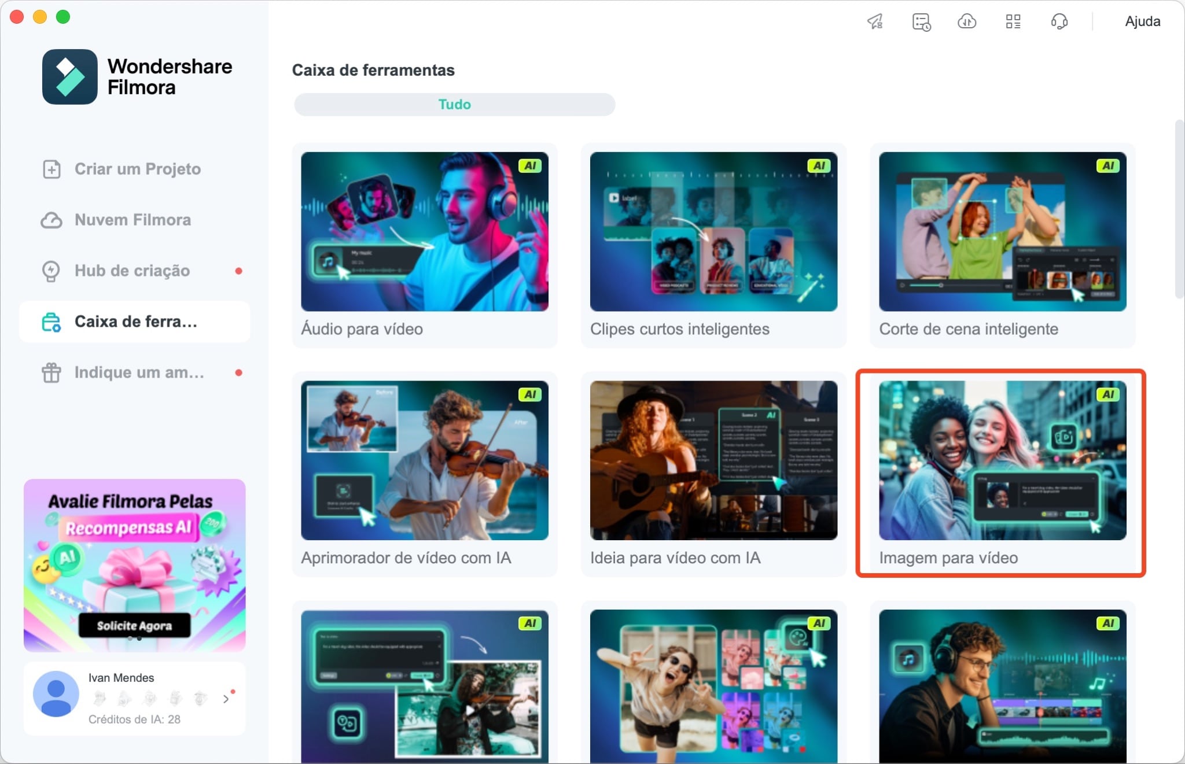The image size is (1185, 764).
Task: Click AI badge on Clipes curtos inteligentes
Action: coord(819,166)
